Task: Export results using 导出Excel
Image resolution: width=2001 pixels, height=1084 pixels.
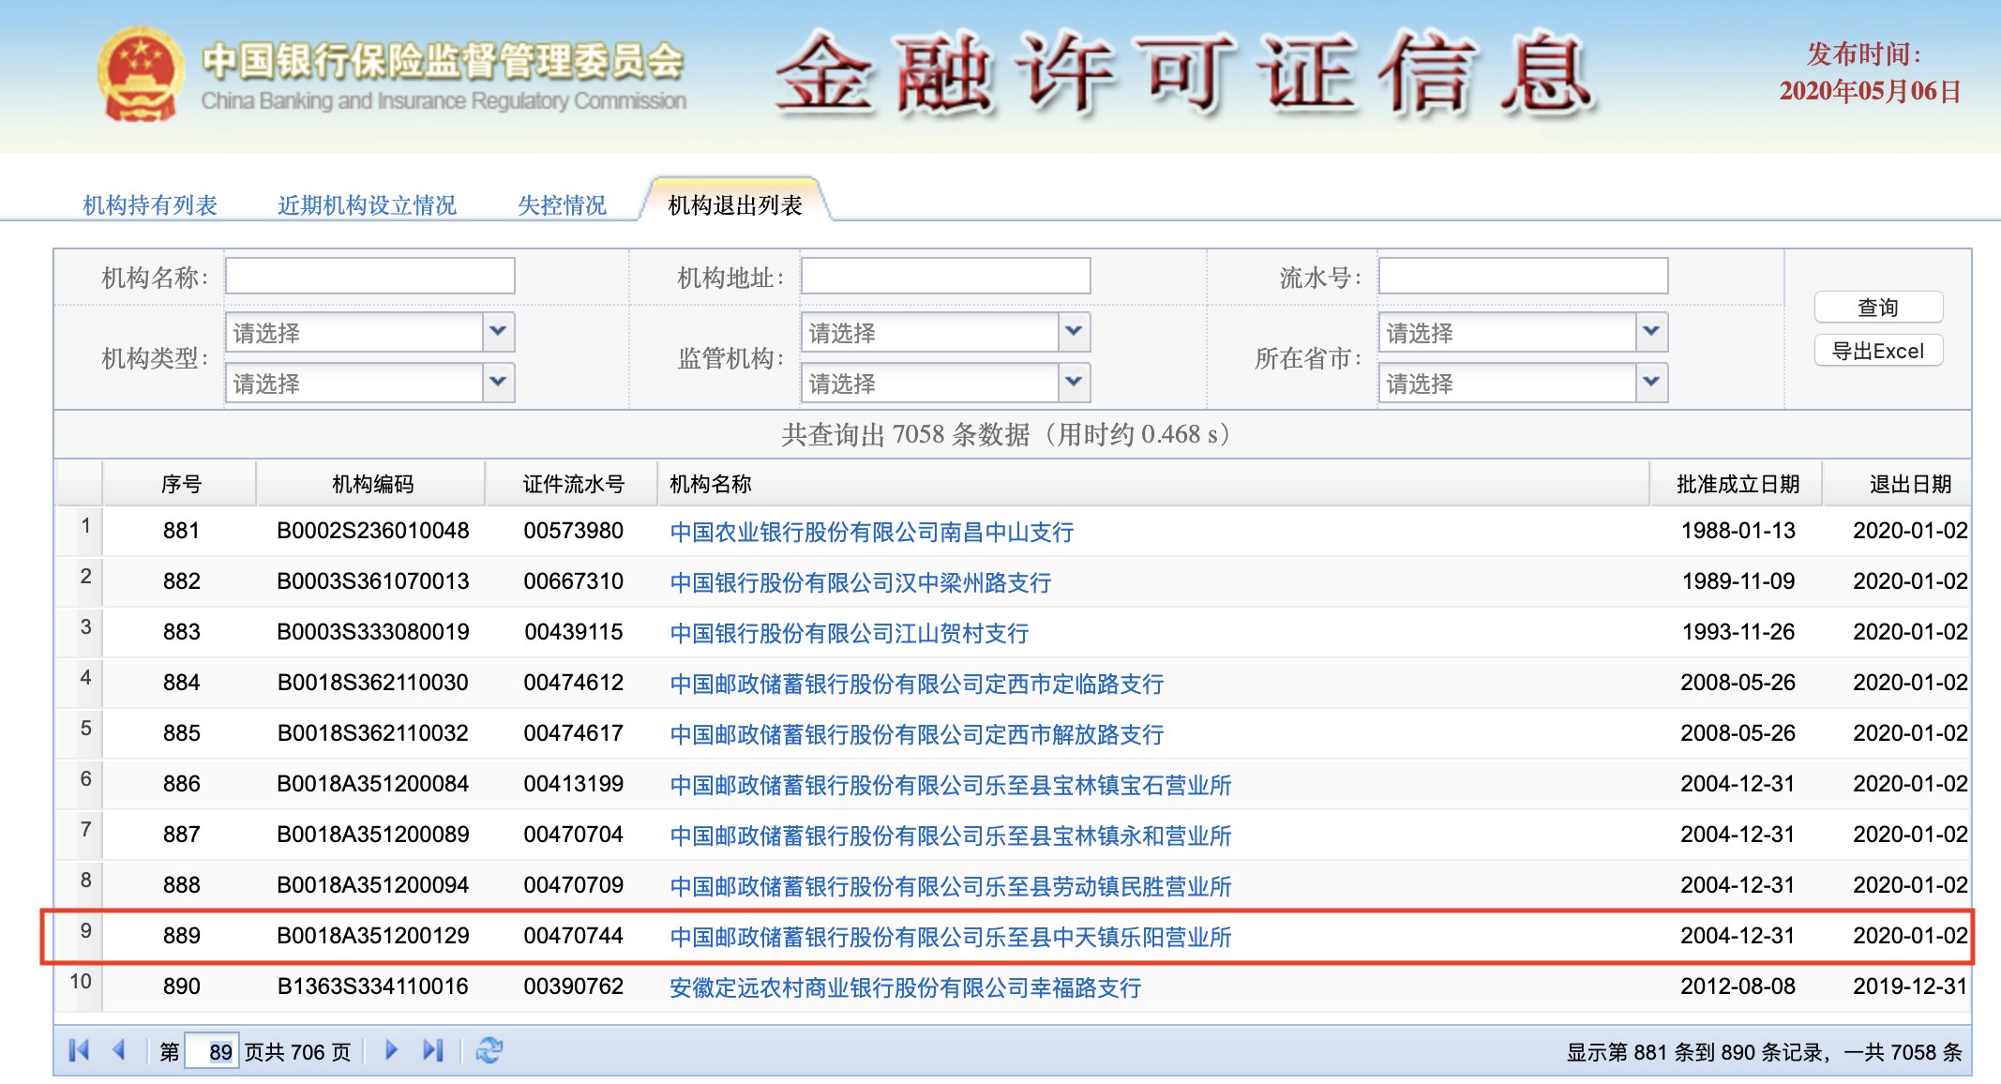Action: click(x=1878, y=351)
